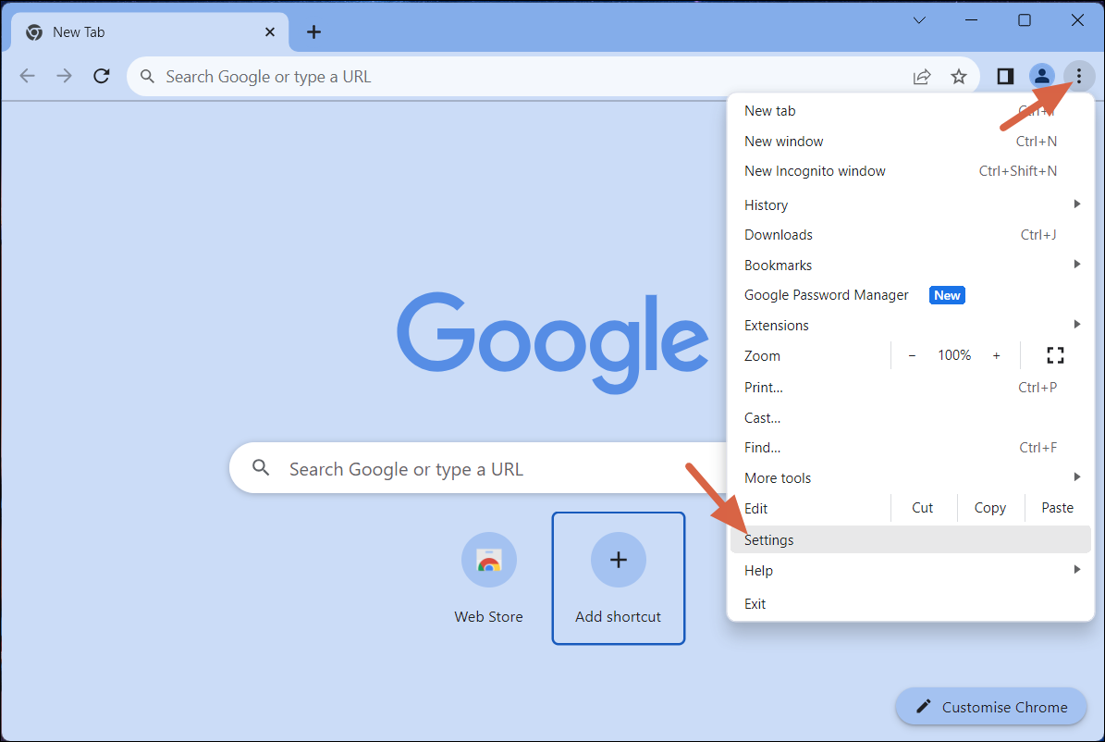Click the Customise Chrome button
The width and height of the screenshot is (1105, 742).
[x=991, y=706]
